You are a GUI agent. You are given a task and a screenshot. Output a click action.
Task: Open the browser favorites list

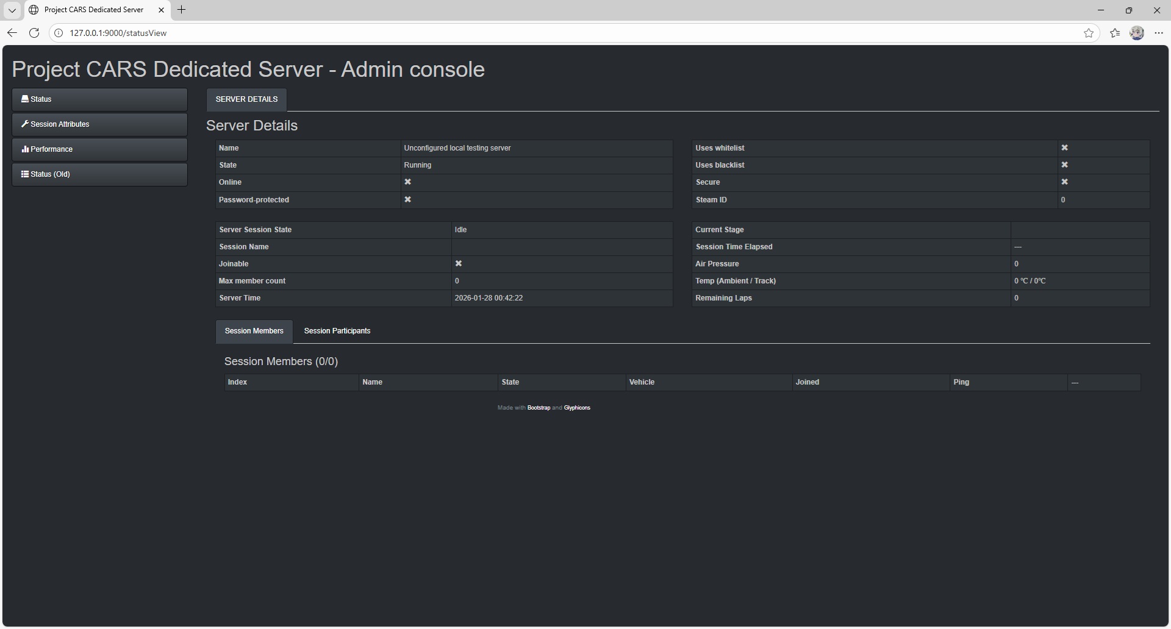point(1115,33)
